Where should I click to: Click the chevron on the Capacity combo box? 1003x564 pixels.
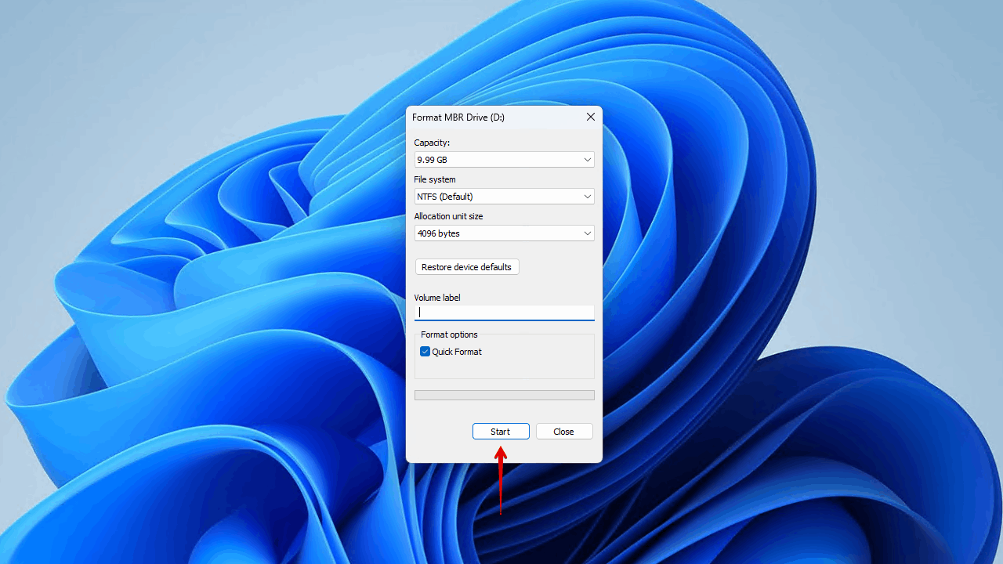[586, 159]
